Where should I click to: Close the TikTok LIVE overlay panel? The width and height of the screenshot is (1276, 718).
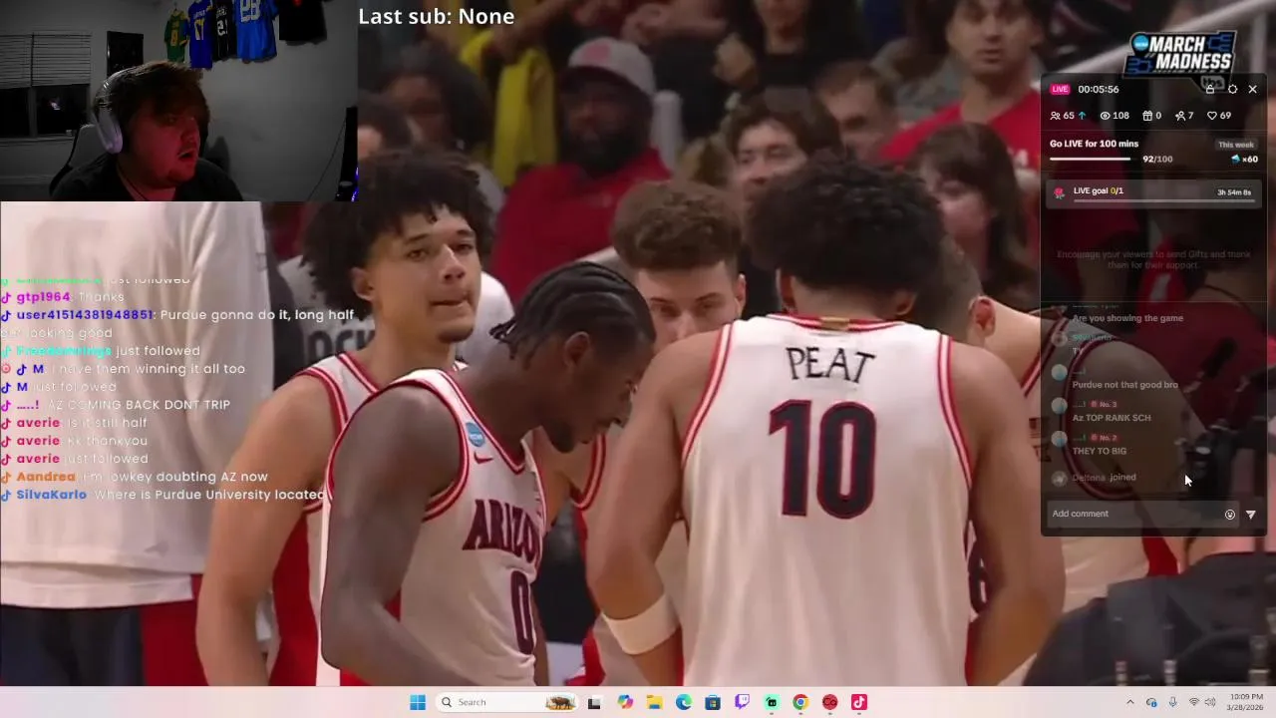[1253, 89]
